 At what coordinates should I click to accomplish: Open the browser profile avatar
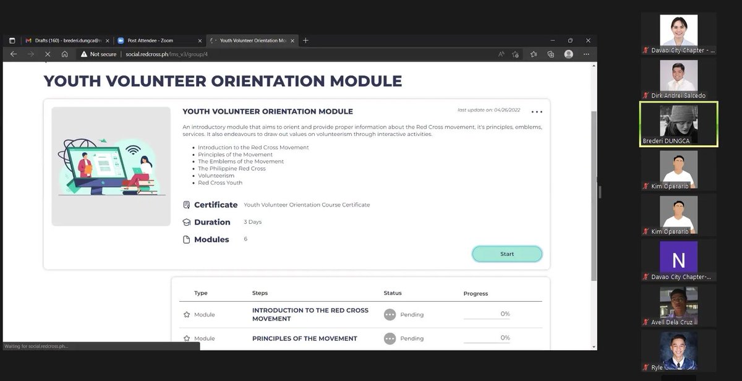569,54
